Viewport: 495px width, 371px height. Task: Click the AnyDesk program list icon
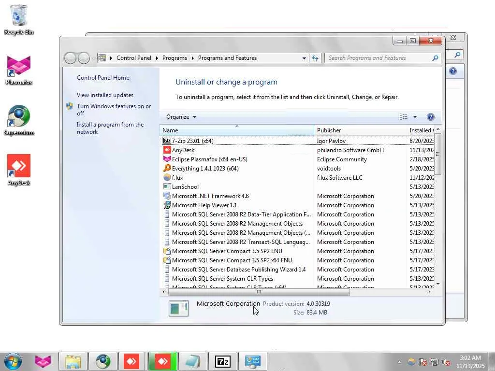pos(167,150)
